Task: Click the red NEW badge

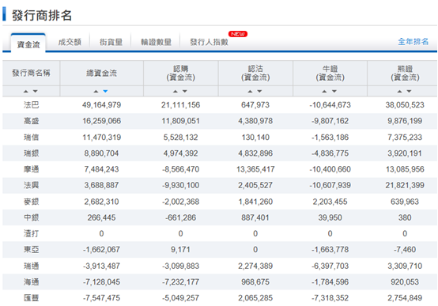Action: 238,34
